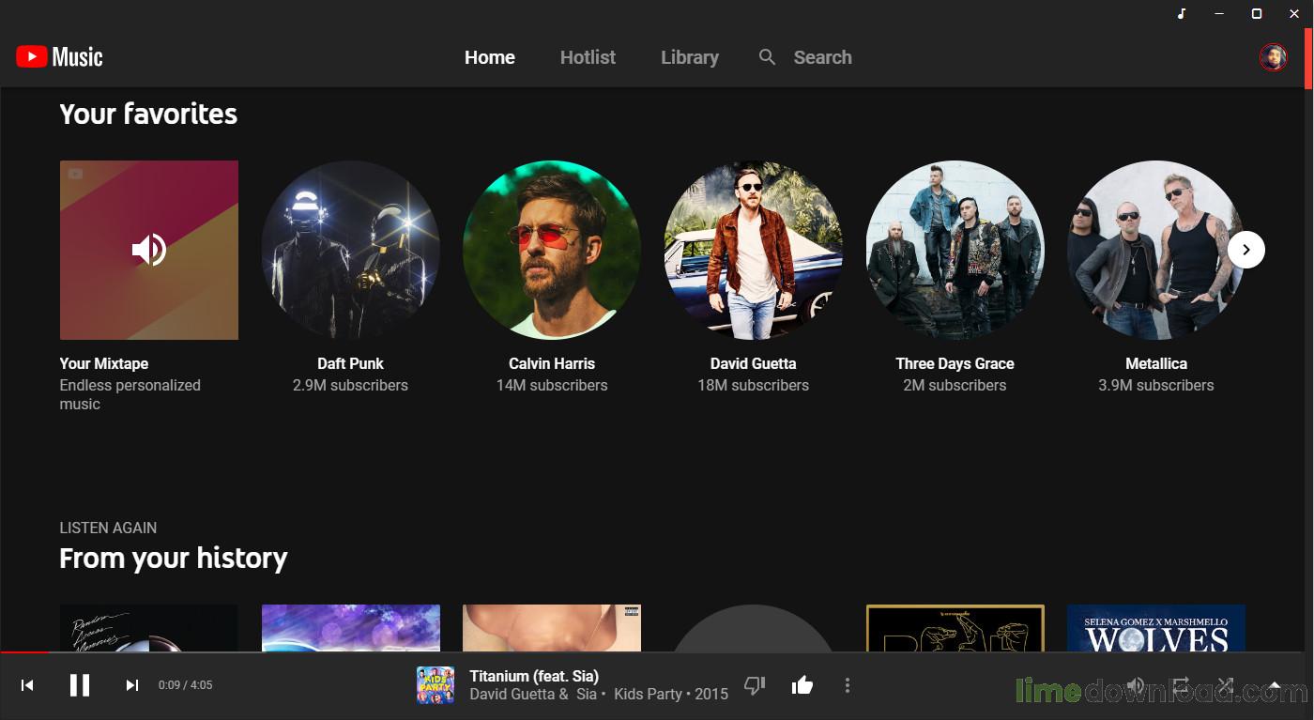
Task: Pause the currently playing song
Action: [80, 685]
